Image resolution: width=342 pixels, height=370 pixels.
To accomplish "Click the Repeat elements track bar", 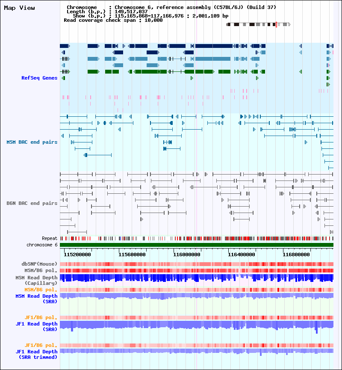I will coord(197,239).
